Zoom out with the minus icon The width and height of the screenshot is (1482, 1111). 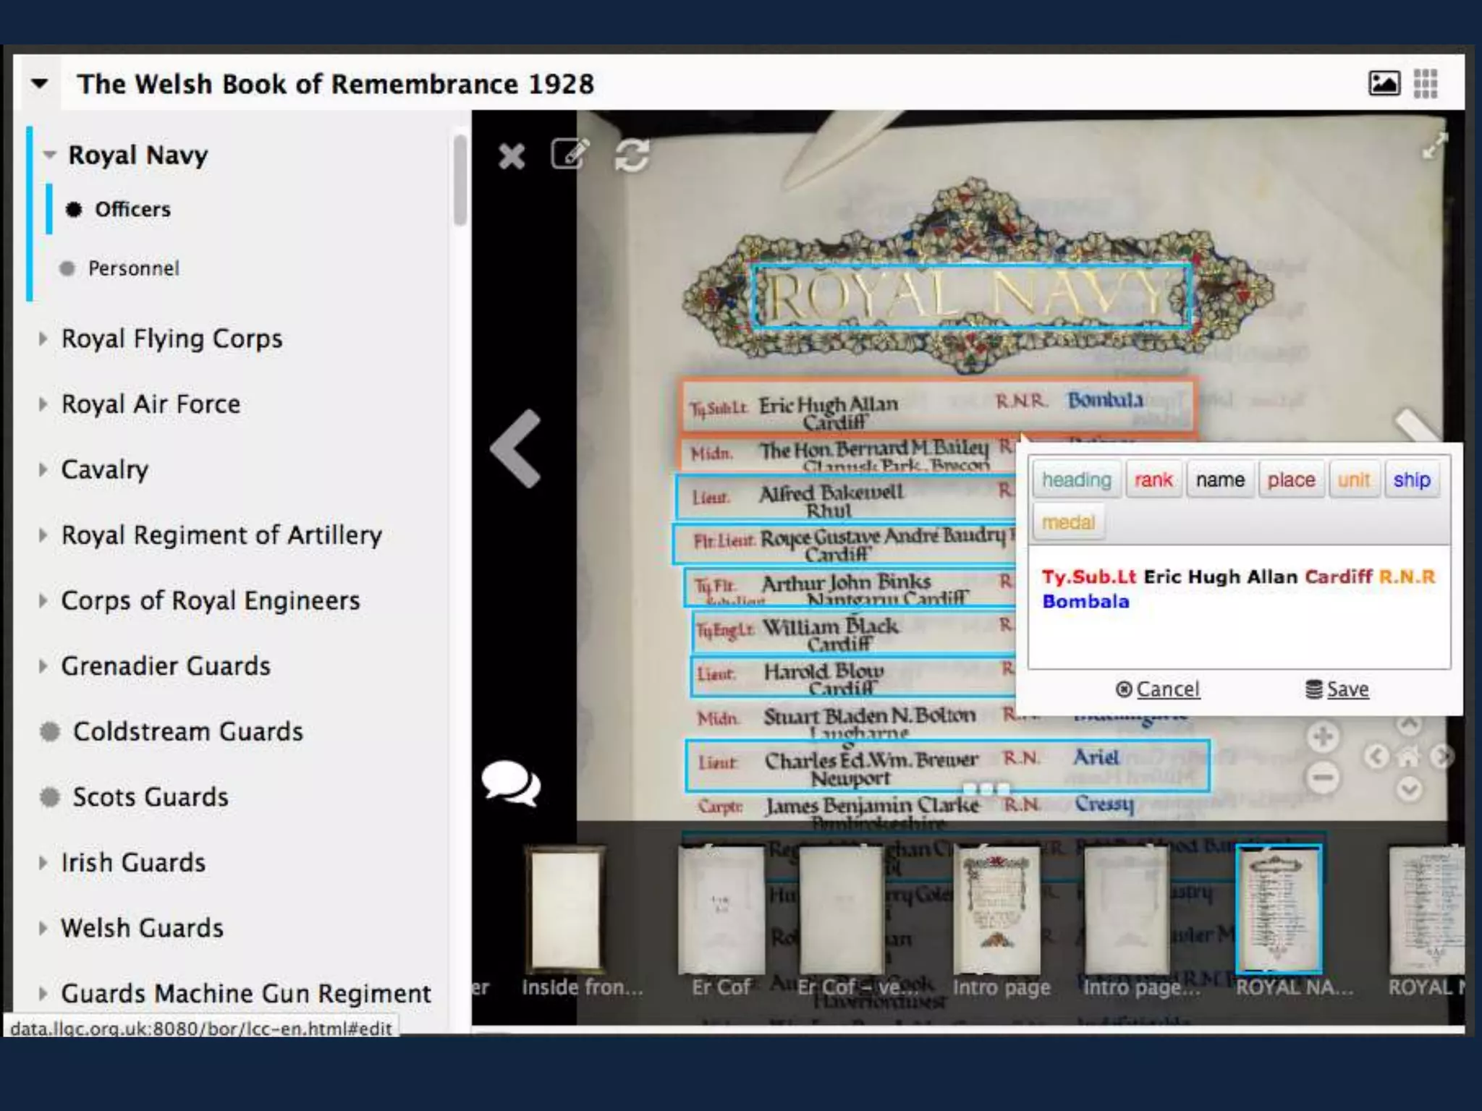click(1323, 778)
